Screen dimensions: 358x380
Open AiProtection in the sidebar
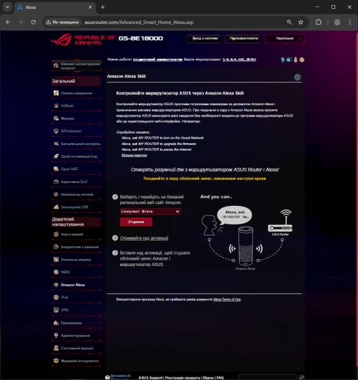pyautogui.click(x=77, y=131)
